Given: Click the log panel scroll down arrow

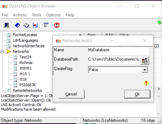Looking at the screenshot, I should (x=159, y=113).
